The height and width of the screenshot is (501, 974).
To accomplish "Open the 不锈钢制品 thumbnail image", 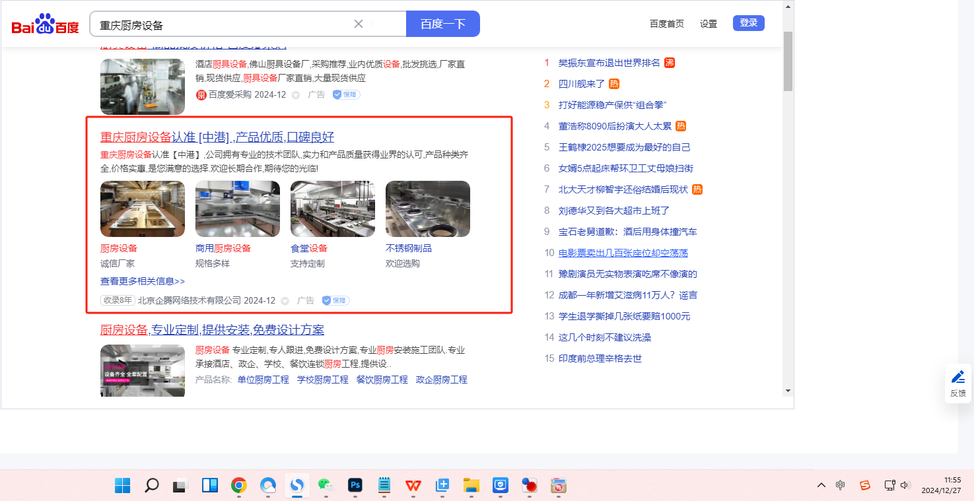I will click(428, 209).
